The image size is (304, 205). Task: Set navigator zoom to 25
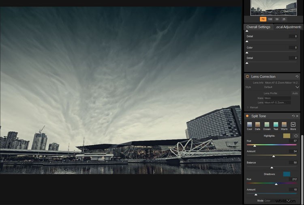tap(284, 19)
